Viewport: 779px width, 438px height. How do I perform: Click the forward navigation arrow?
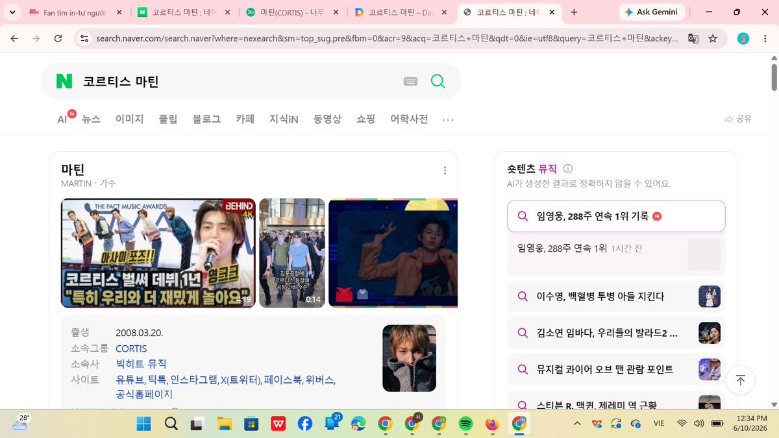tap(36, 38)
